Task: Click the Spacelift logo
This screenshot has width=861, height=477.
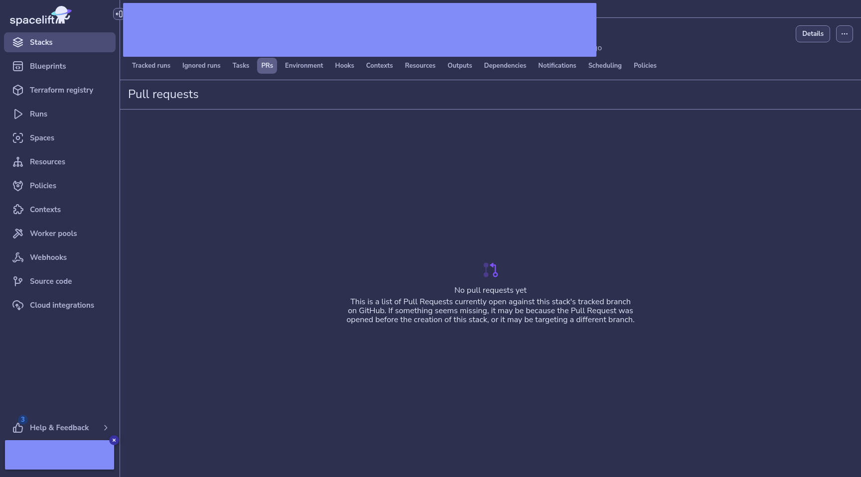Action: tap(40, 16)
